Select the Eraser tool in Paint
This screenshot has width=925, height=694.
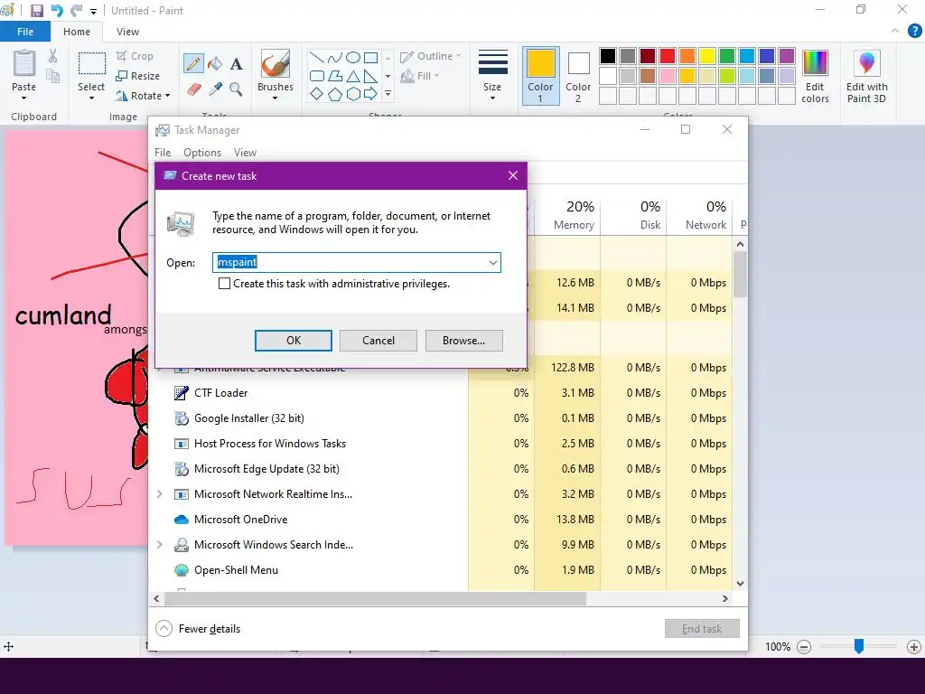pos(194,89)
